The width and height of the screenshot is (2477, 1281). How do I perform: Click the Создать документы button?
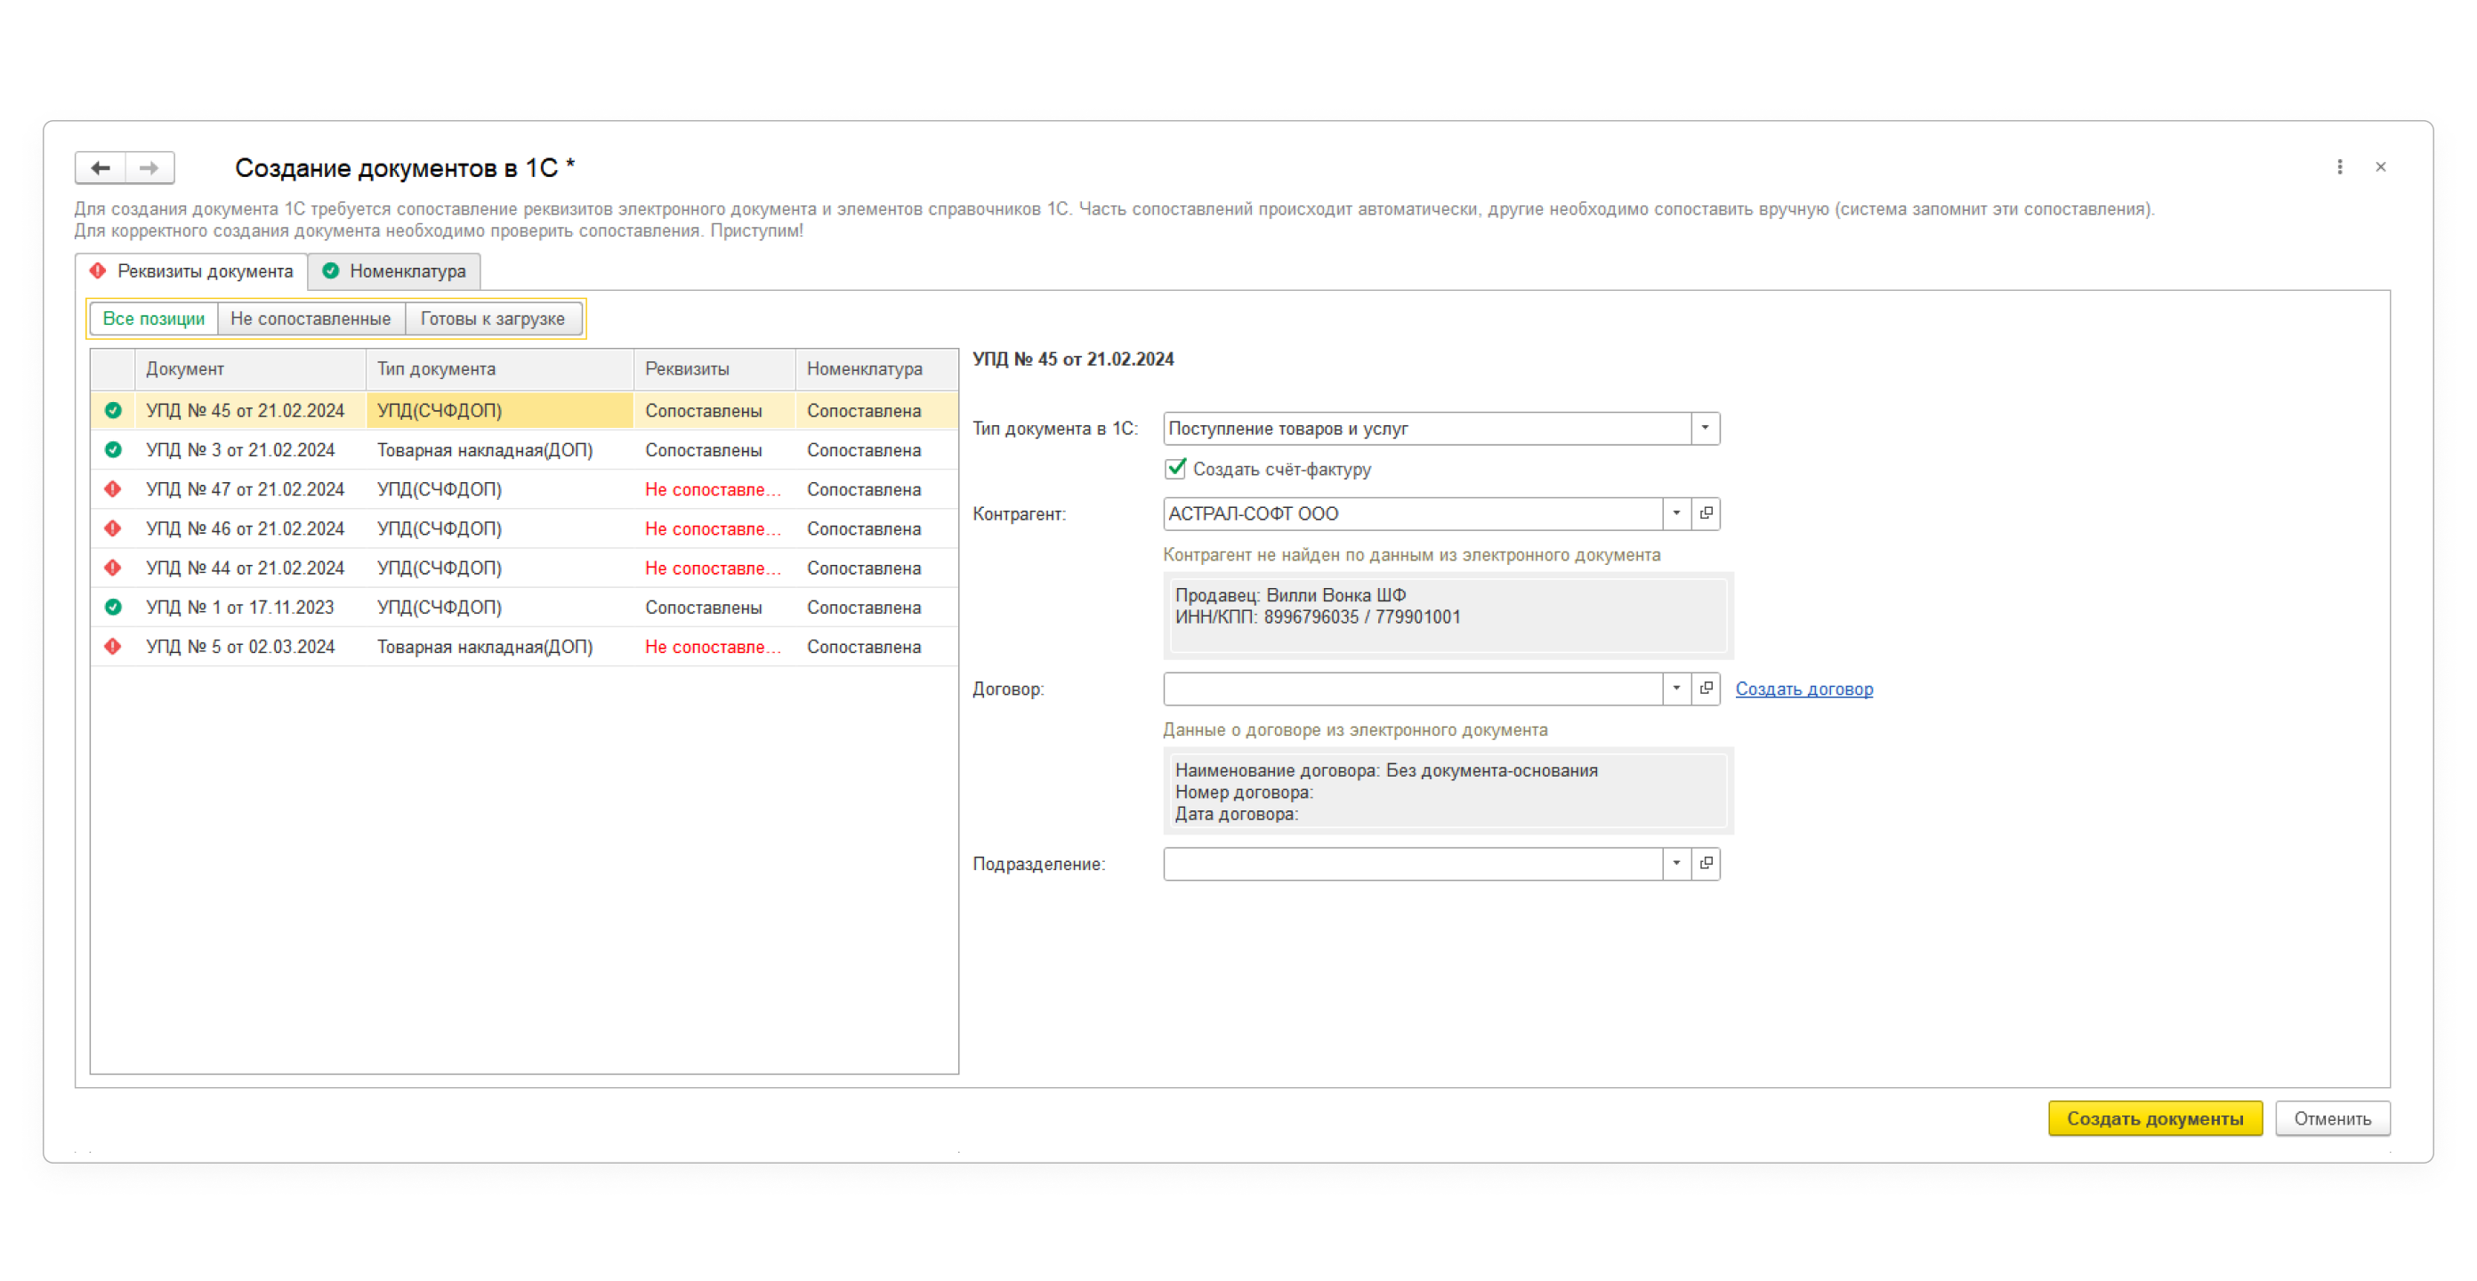coord(2154,1118)
